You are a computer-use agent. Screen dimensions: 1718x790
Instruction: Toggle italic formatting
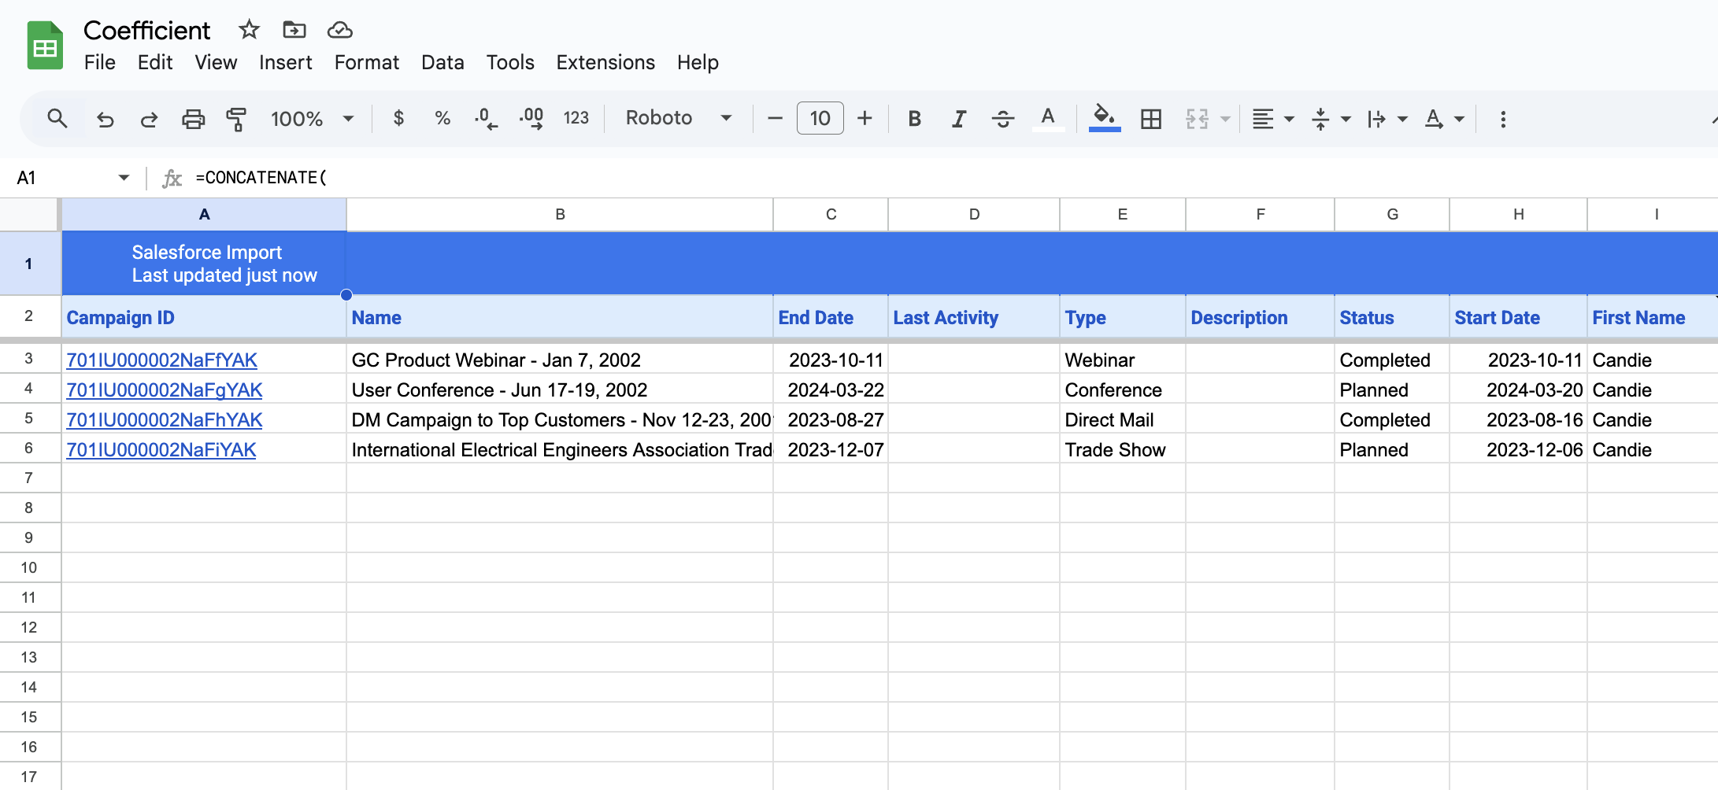pos(958,119)
